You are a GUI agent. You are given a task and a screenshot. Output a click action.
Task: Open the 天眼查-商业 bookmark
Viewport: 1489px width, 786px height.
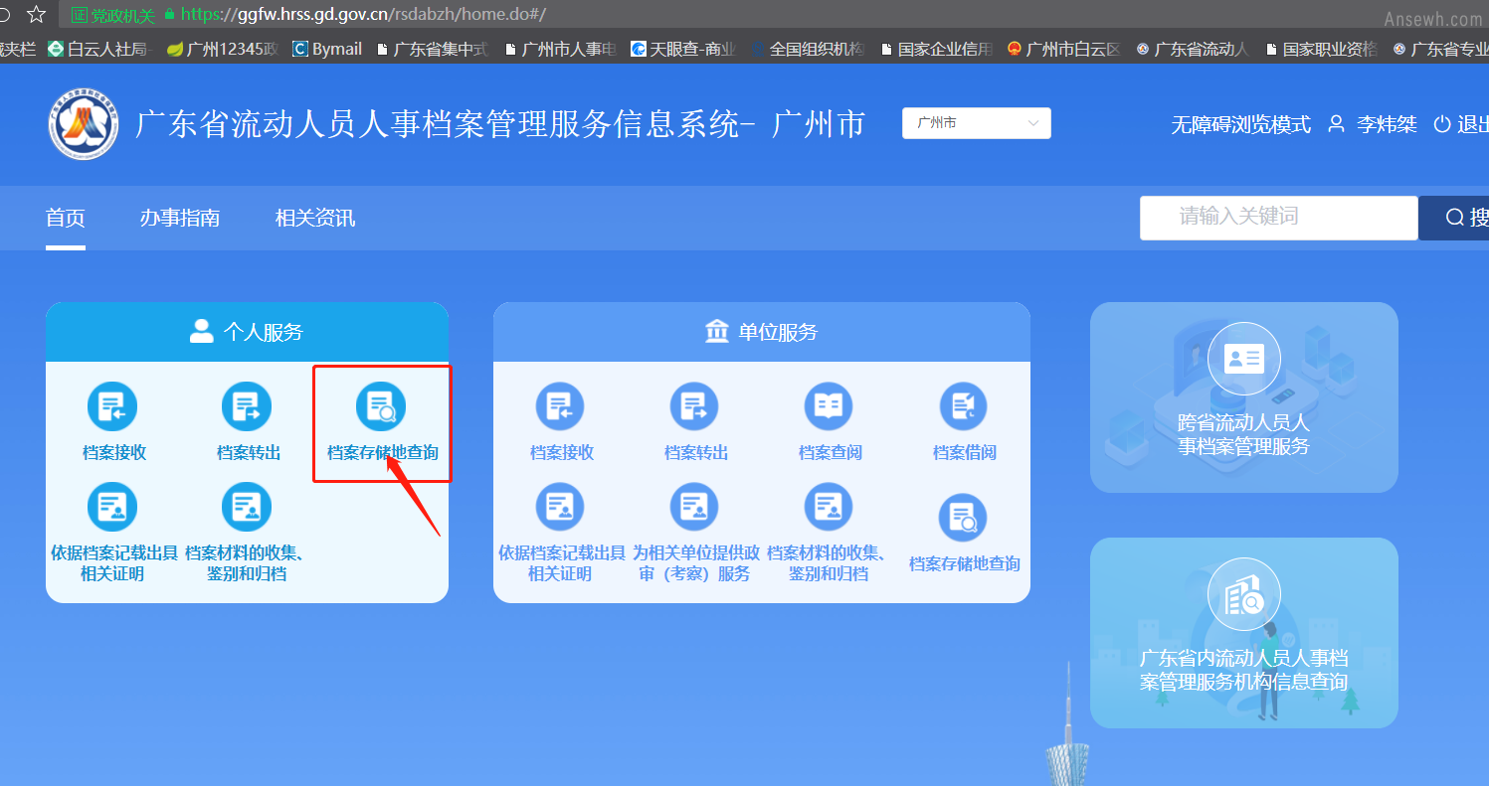(x=683, y=49)
